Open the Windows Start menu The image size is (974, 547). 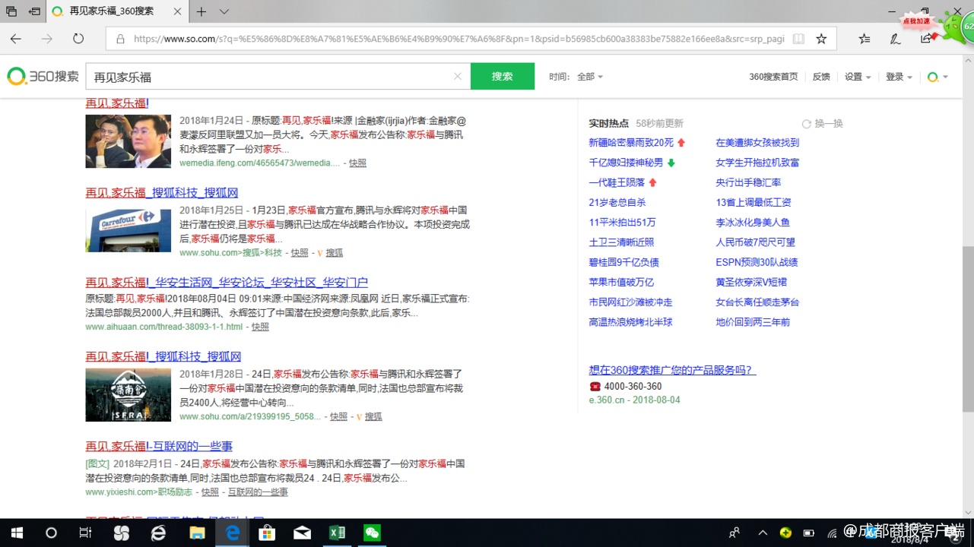(x=17, y=533)
